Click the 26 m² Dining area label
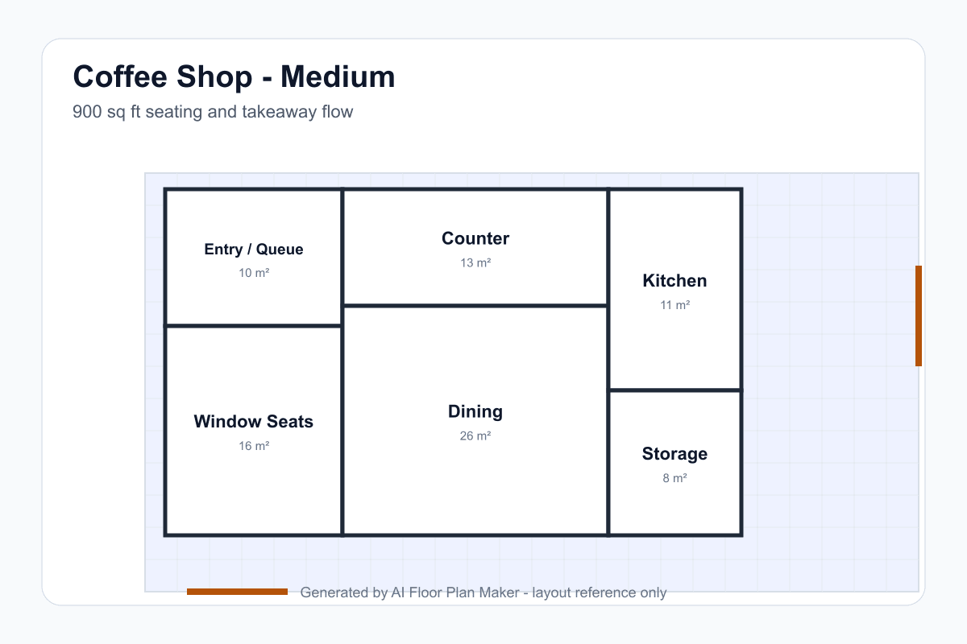Viewport: 967px width, 644px height. [475, 436]
